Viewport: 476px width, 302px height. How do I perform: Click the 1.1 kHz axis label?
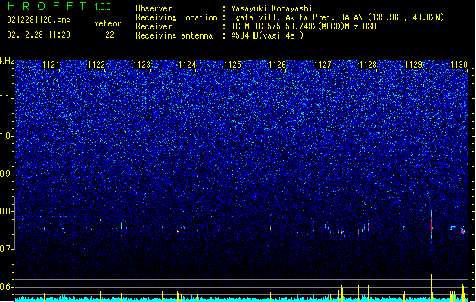tap(7, 98)
